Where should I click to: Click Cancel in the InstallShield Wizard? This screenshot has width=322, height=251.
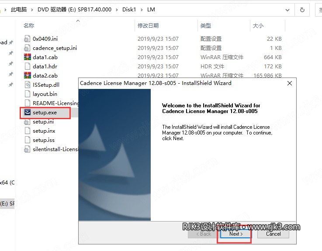click(x=273, y=234)
